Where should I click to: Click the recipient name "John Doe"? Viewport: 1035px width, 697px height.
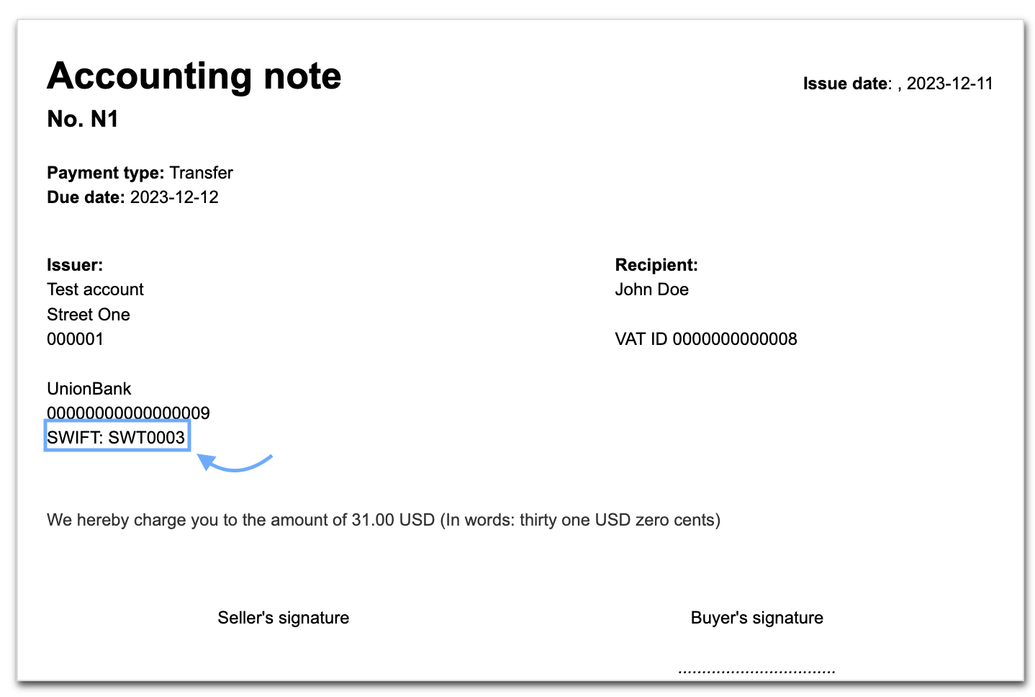click(651, 289)
